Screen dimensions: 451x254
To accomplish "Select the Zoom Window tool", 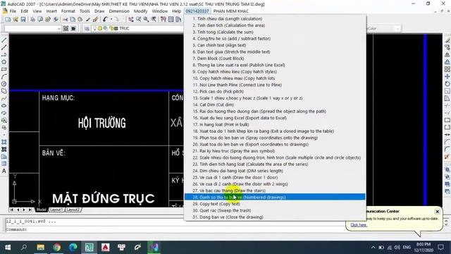I will [x=146, y=19].
